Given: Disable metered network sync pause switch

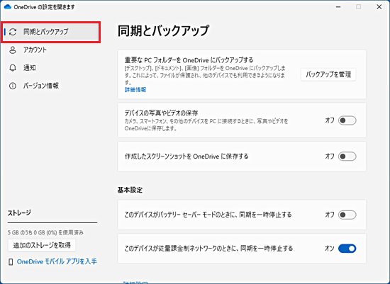Looking at the screenshot, I should click(x=347, y=249).
